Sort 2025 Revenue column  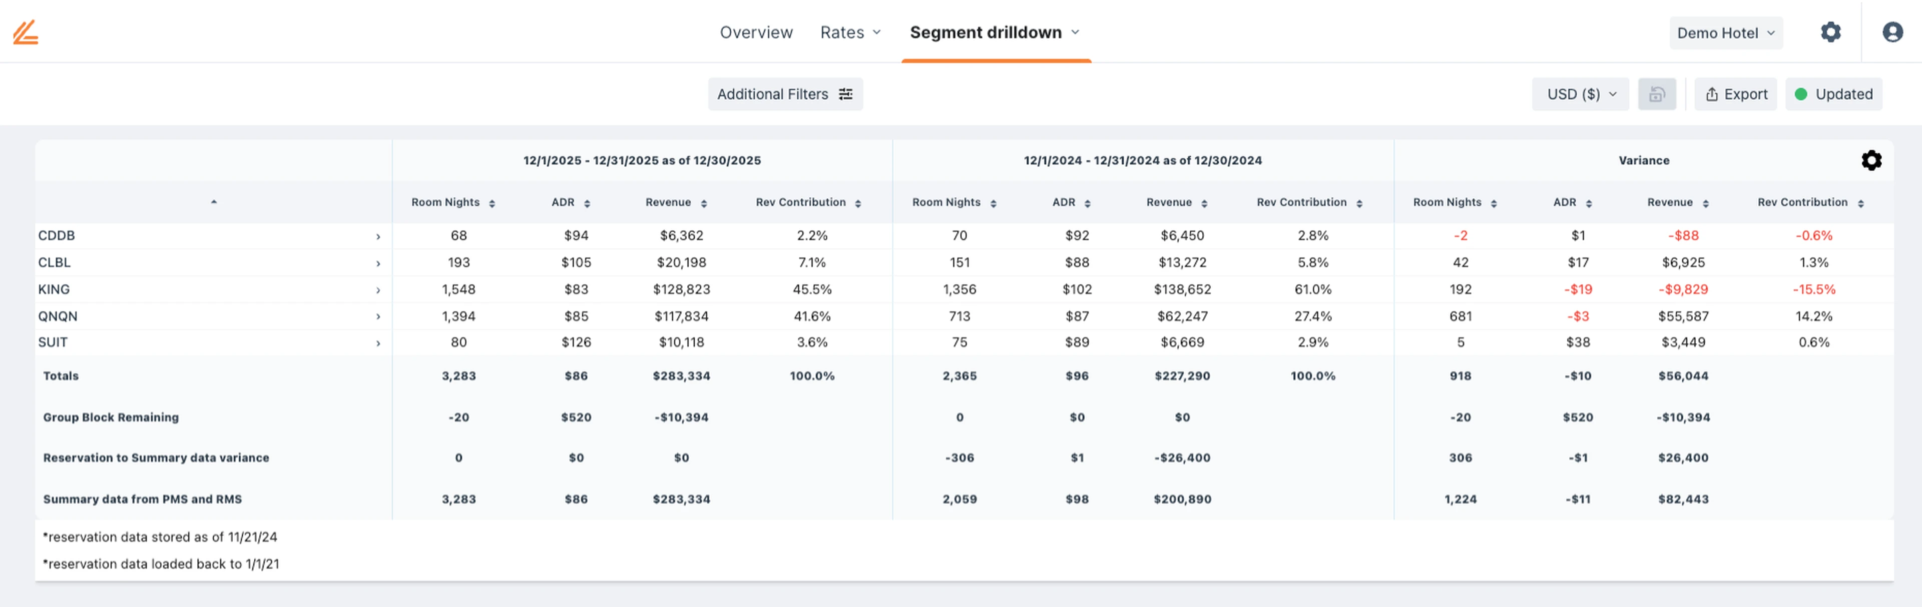704,203
